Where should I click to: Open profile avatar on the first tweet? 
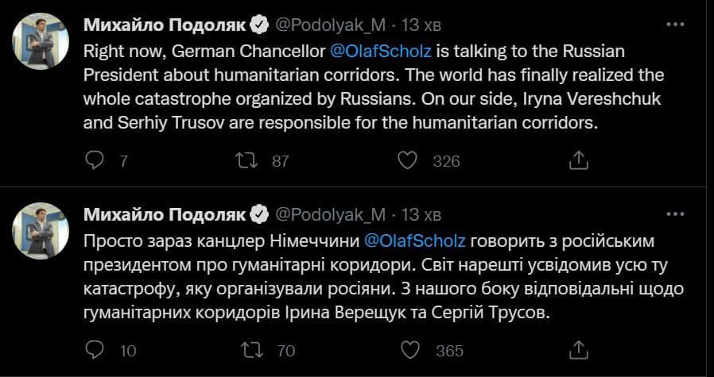pos(41,42)
